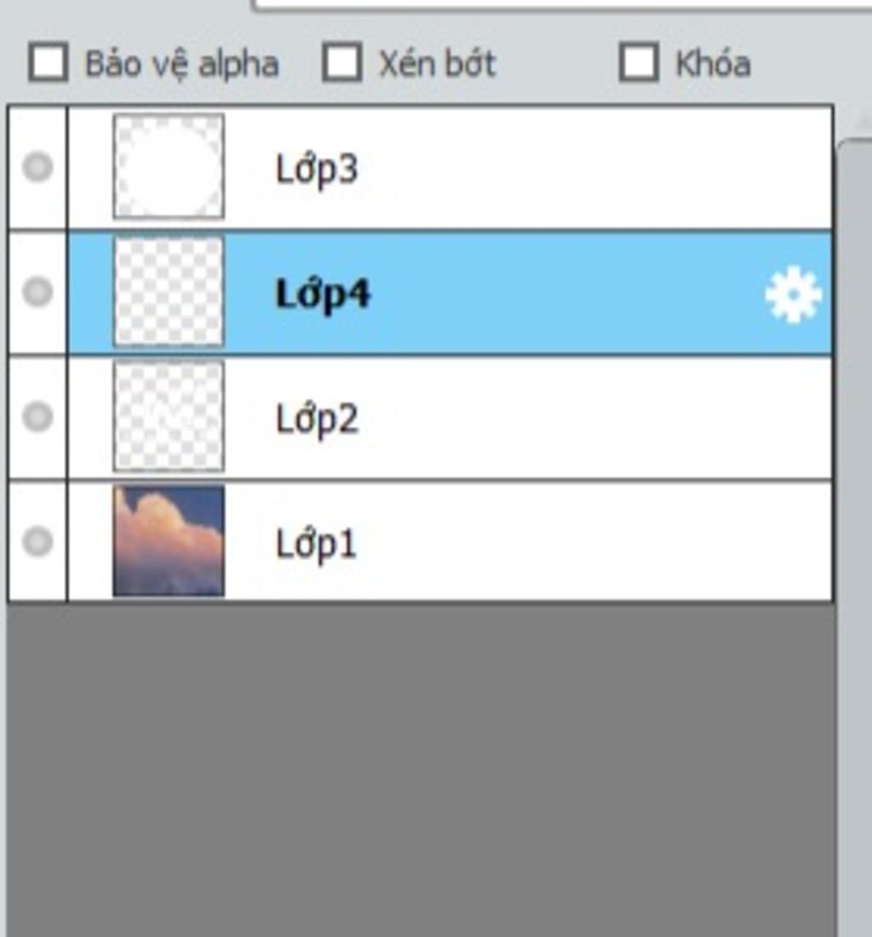
Task: Select the Lớp1 layer name
Action: coord(315,545)
